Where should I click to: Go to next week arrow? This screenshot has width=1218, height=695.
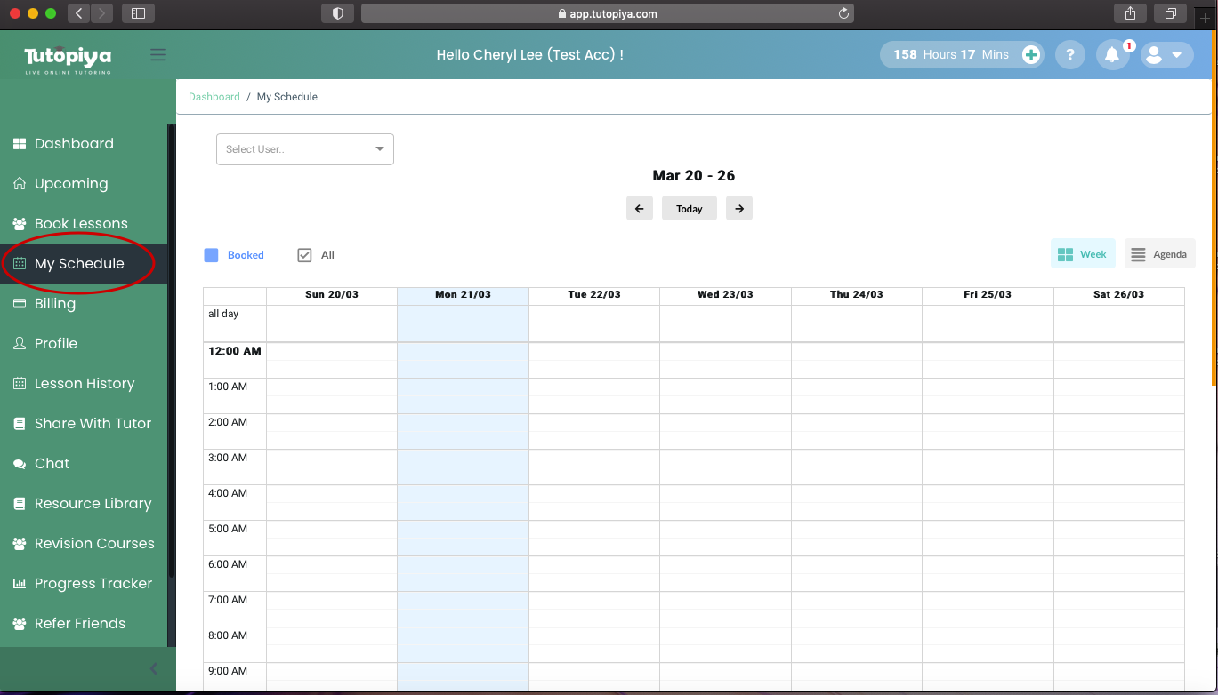tap(739, 209)
